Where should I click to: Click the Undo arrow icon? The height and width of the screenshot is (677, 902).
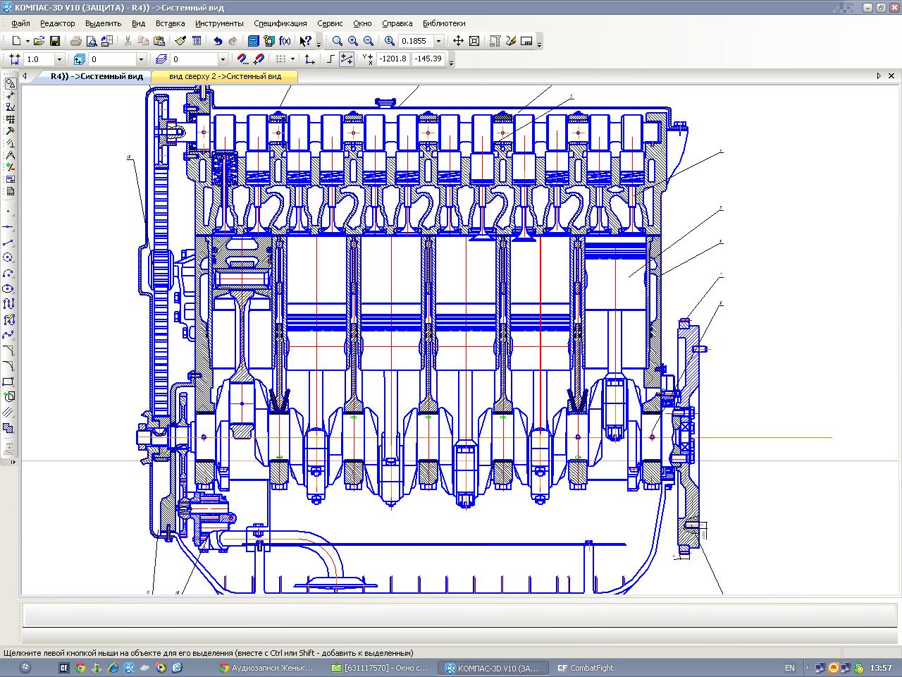coord(218,41)
